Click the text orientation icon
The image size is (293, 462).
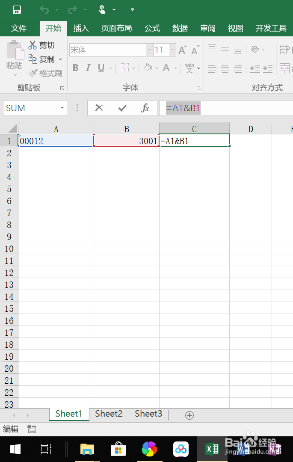[255, 49]
